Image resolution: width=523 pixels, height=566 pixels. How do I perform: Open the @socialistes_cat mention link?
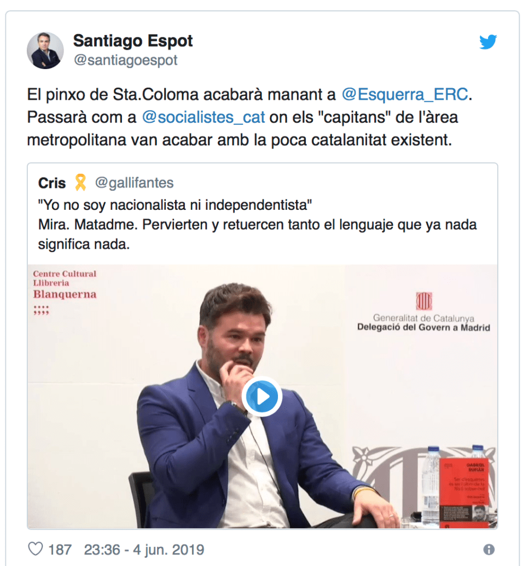pyautogui.click(x=204, y=117)
